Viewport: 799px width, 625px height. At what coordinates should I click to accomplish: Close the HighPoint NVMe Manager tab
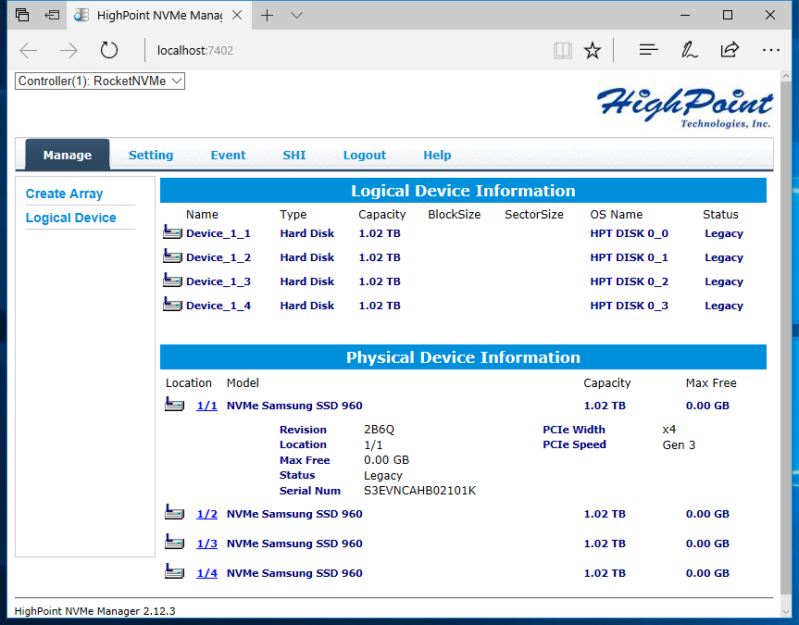(237, 16)
